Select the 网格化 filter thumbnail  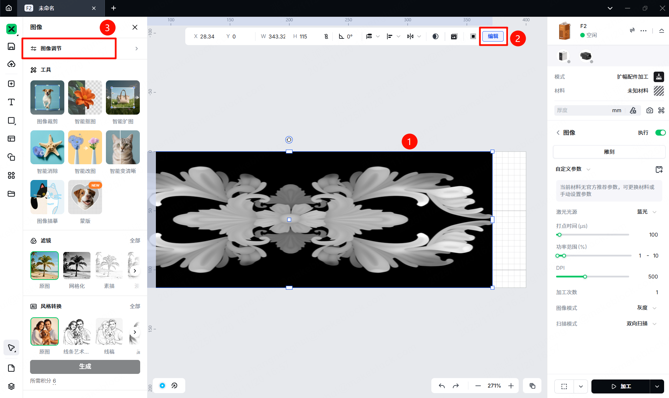(77, 266)
